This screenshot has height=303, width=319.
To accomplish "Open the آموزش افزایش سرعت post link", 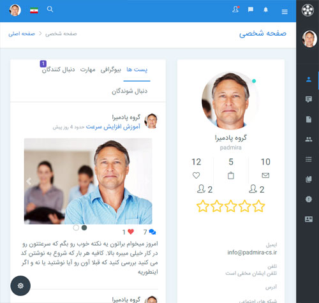I will click(x=113, y=127).
